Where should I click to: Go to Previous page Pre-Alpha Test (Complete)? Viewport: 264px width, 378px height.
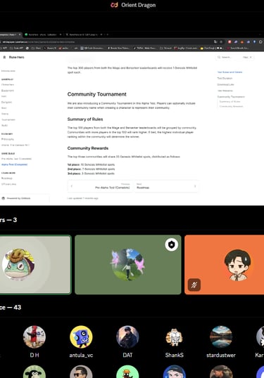coord(100,186)
